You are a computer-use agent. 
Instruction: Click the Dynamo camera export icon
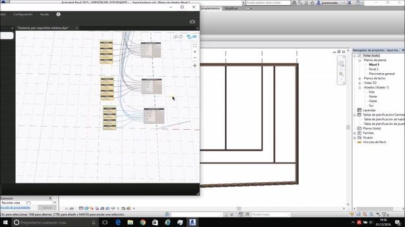click(192, 22)
